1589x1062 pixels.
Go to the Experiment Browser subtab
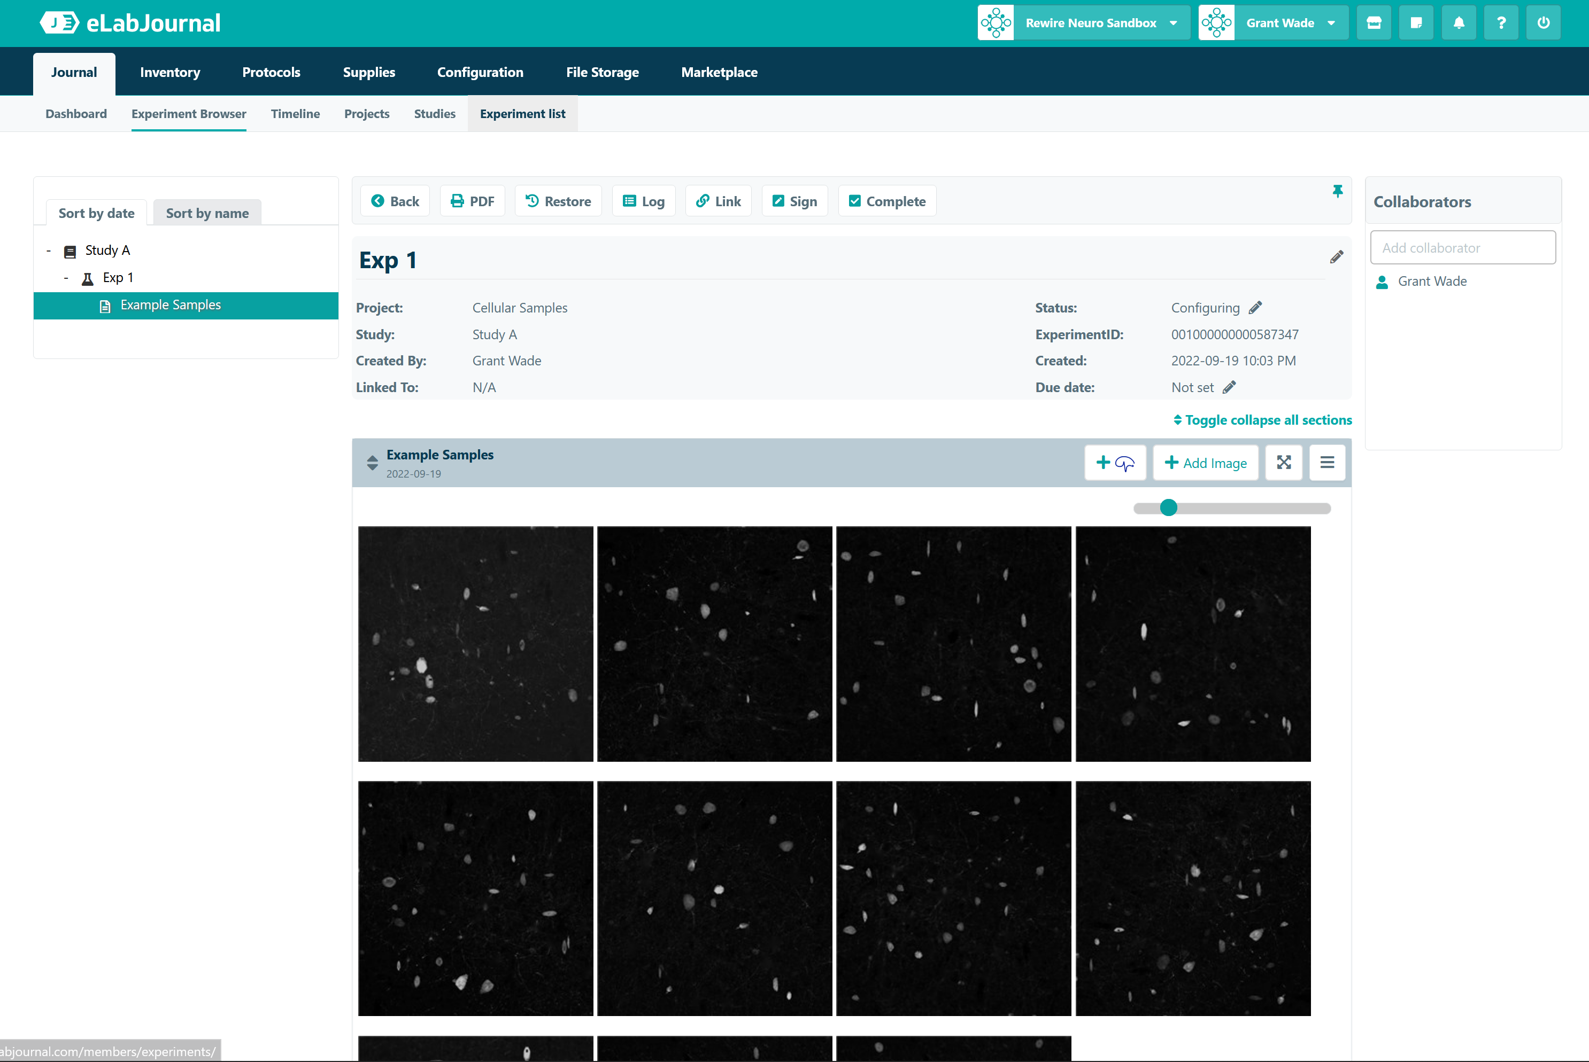(x=189, y=114)
